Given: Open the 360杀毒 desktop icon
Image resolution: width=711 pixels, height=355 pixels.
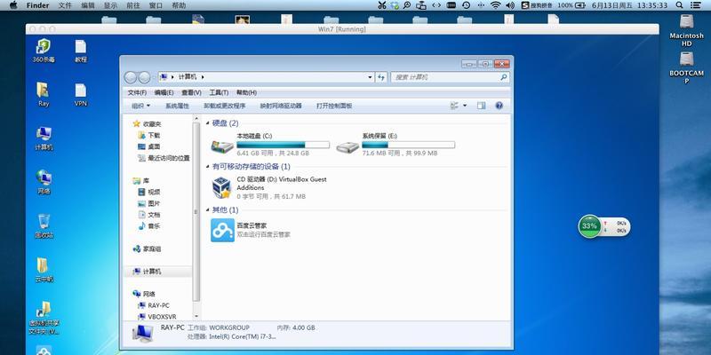Looking at the screenshot, I should click(x=43, y=50).
